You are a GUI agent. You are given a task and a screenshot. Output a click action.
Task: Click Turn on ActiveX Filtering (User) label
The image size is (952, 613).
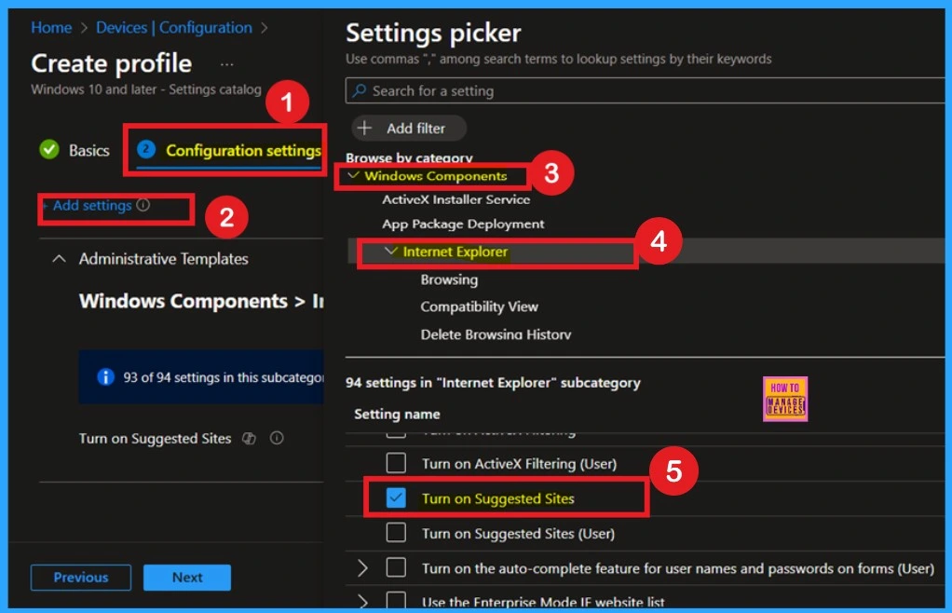[x=519, y=463]
